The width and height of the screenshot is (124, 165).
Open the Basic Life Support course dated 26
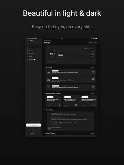point(71,72)
